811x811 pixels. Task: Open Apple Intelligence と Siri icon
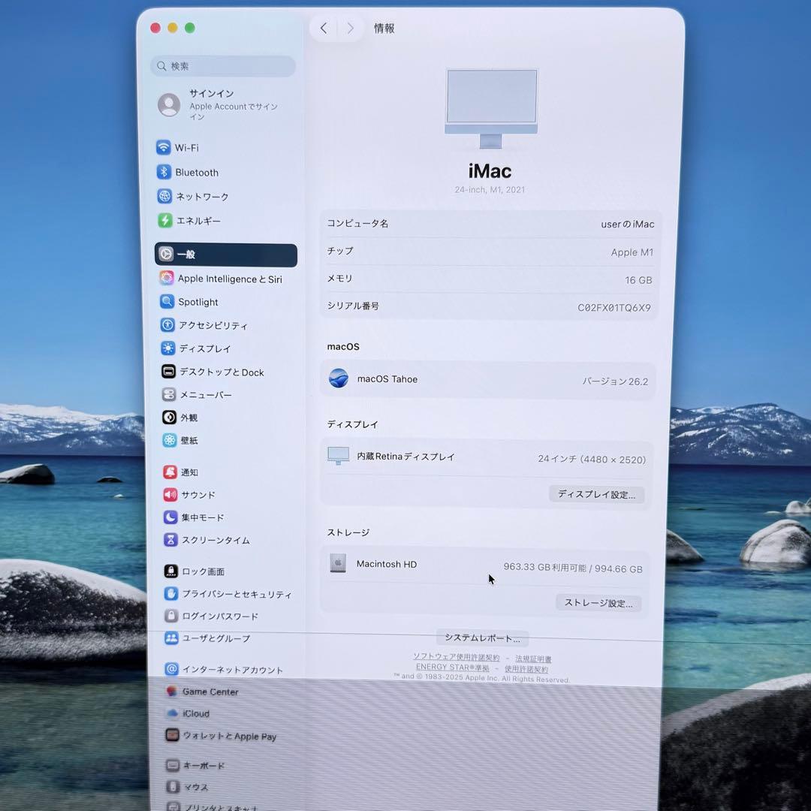pyautogui.click(x=167, y=279)
